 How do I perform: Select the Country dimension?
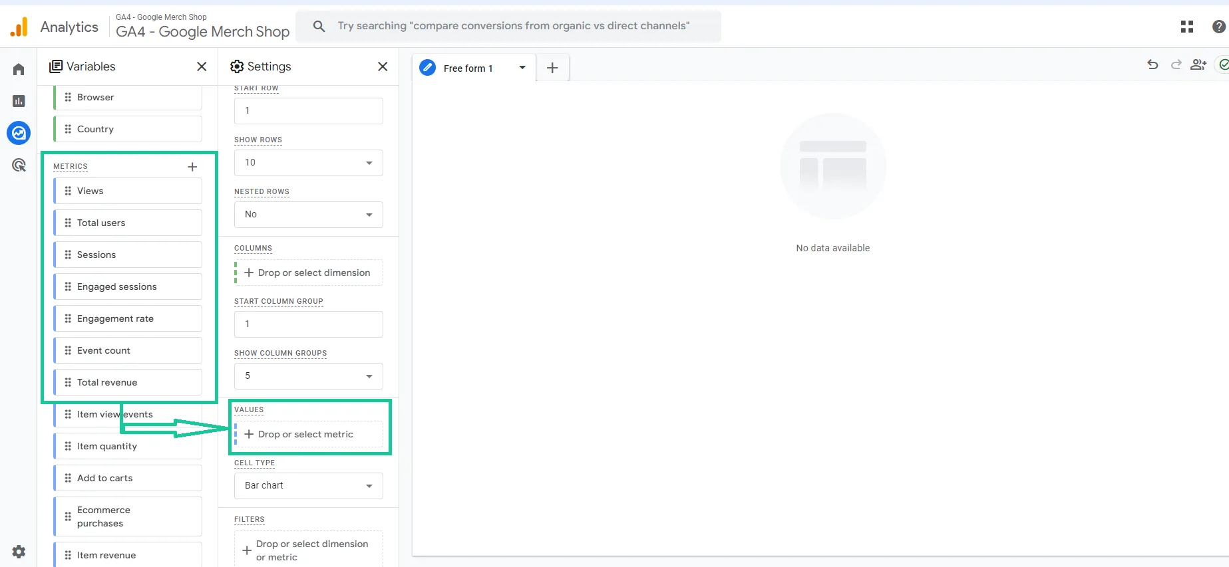(x=128, y=129)
